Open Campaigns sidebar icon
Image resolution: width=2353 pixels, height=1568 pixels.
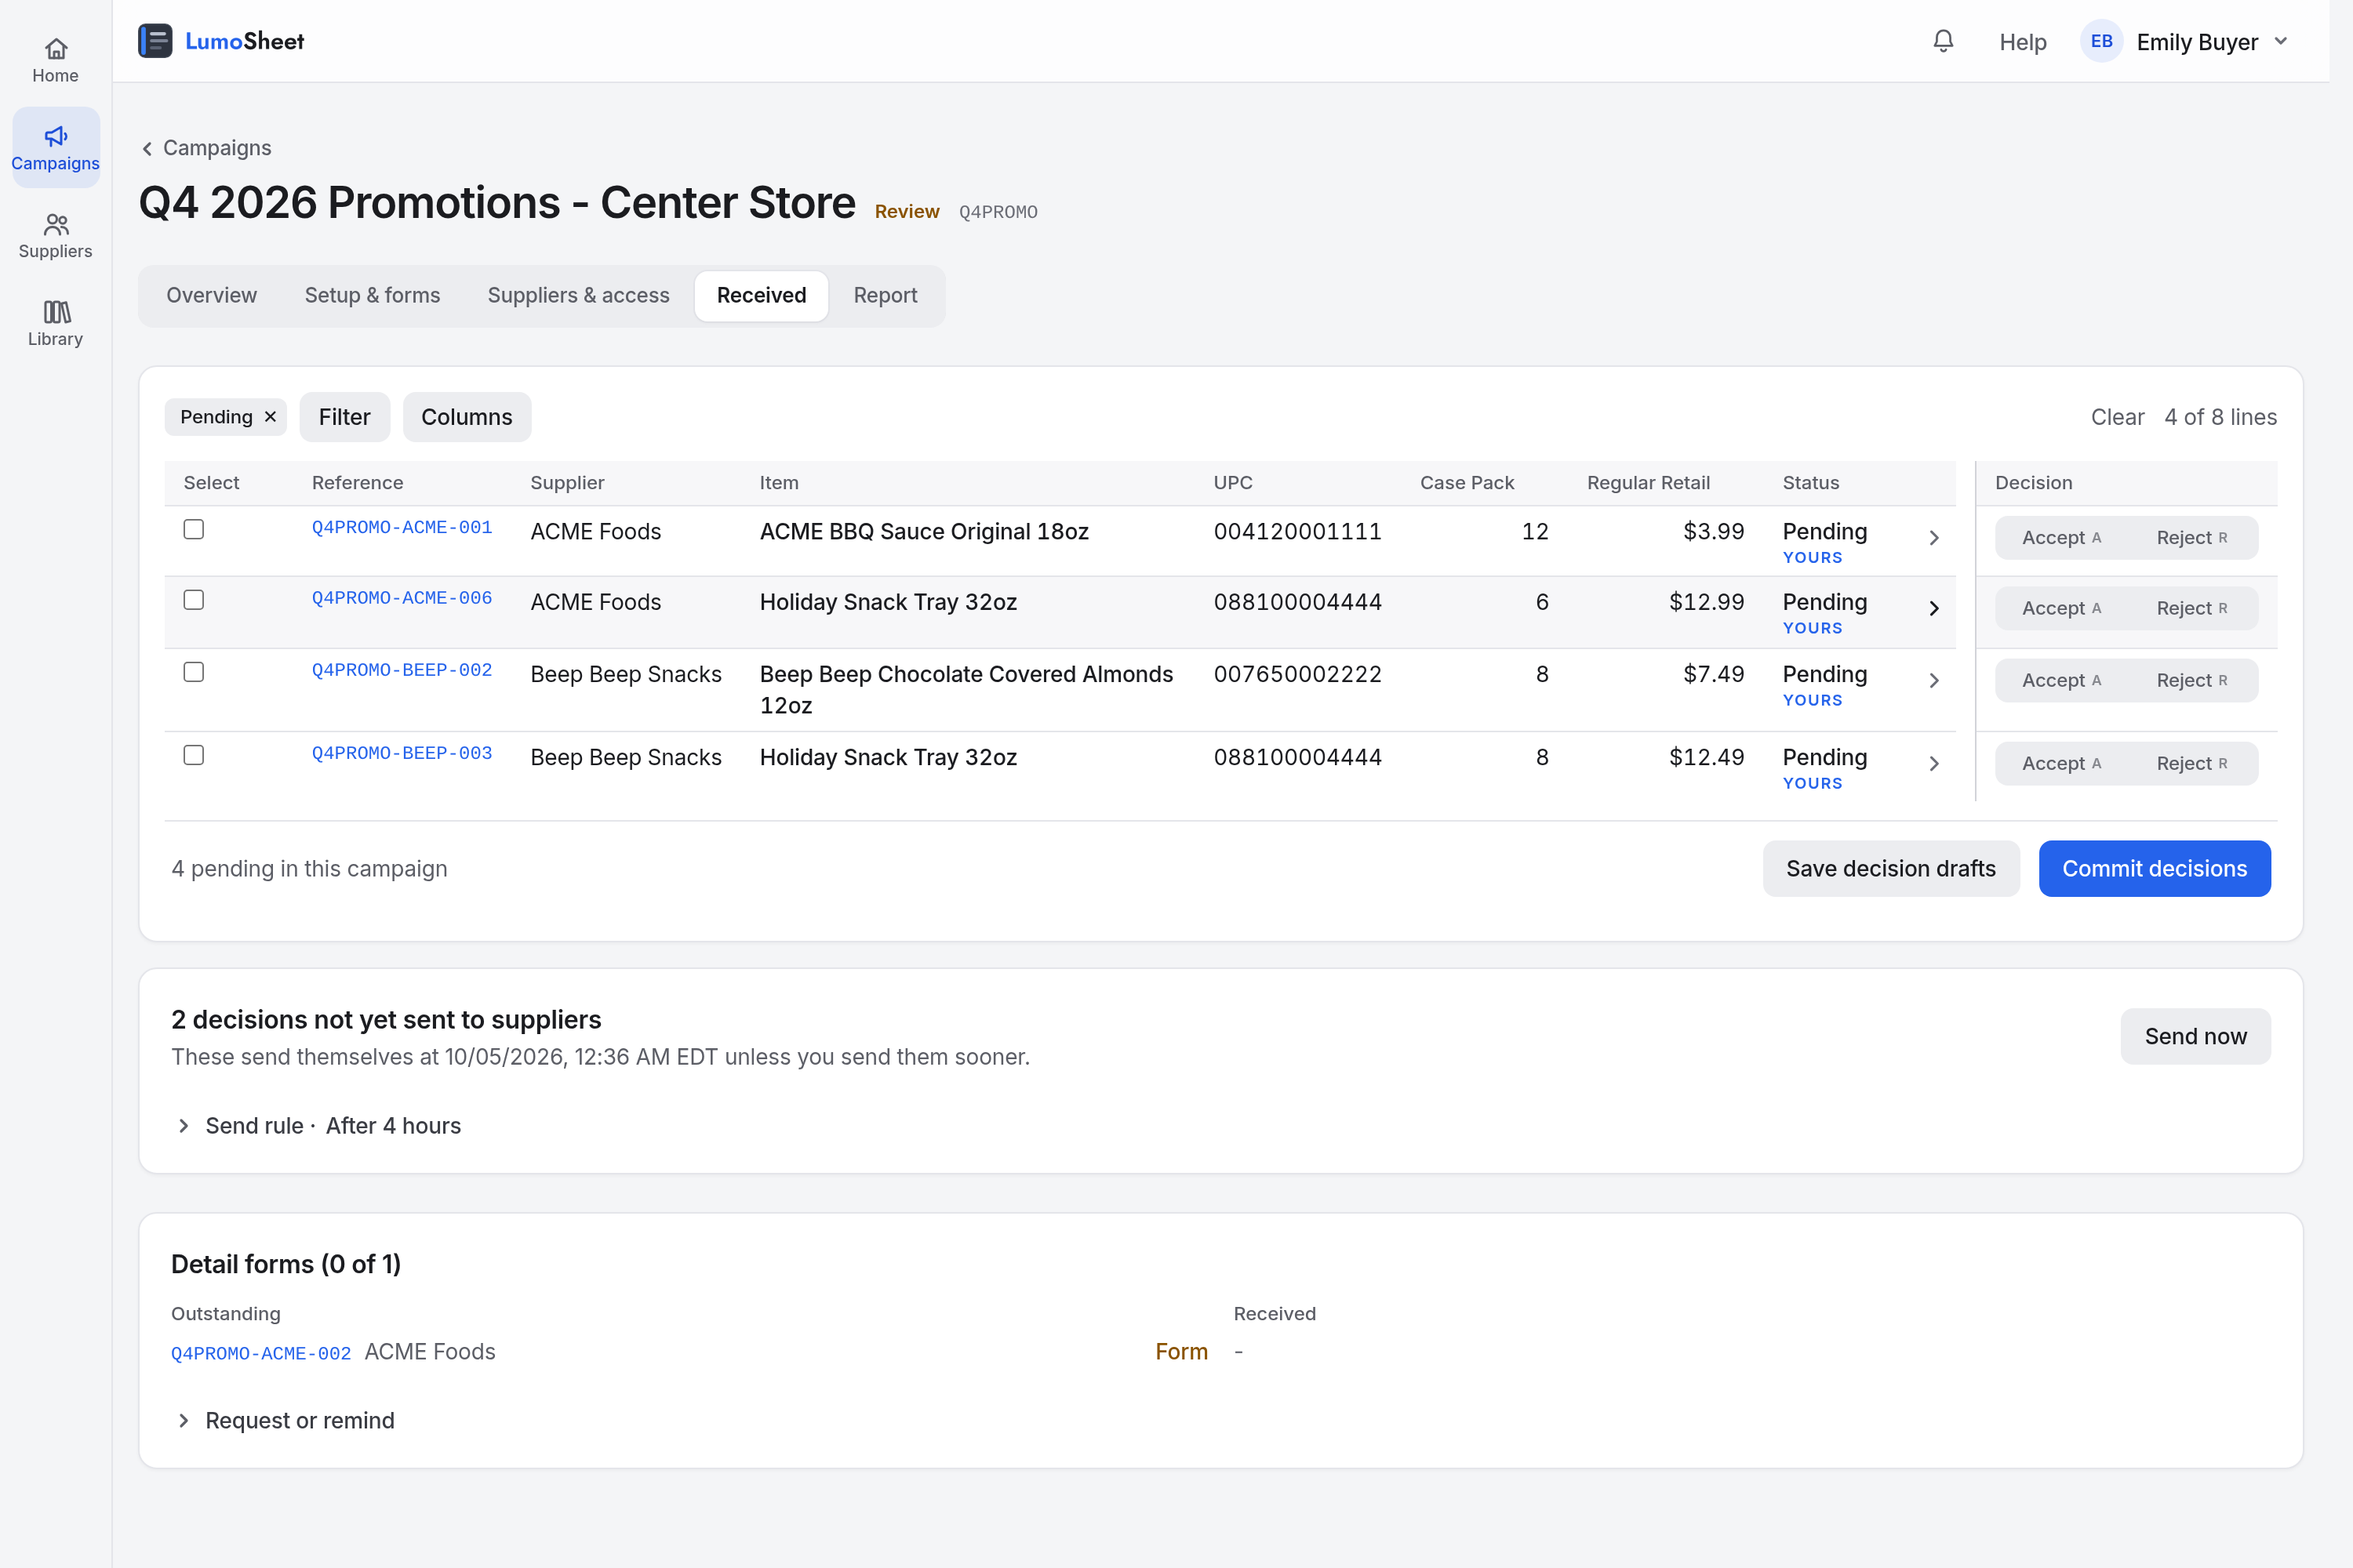click(x=55, y=147)
